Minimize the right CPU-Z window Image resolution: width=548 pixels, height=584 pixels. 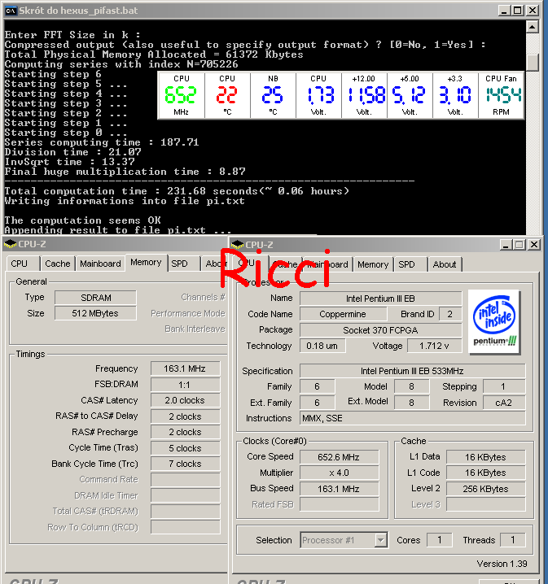point(506,245)
